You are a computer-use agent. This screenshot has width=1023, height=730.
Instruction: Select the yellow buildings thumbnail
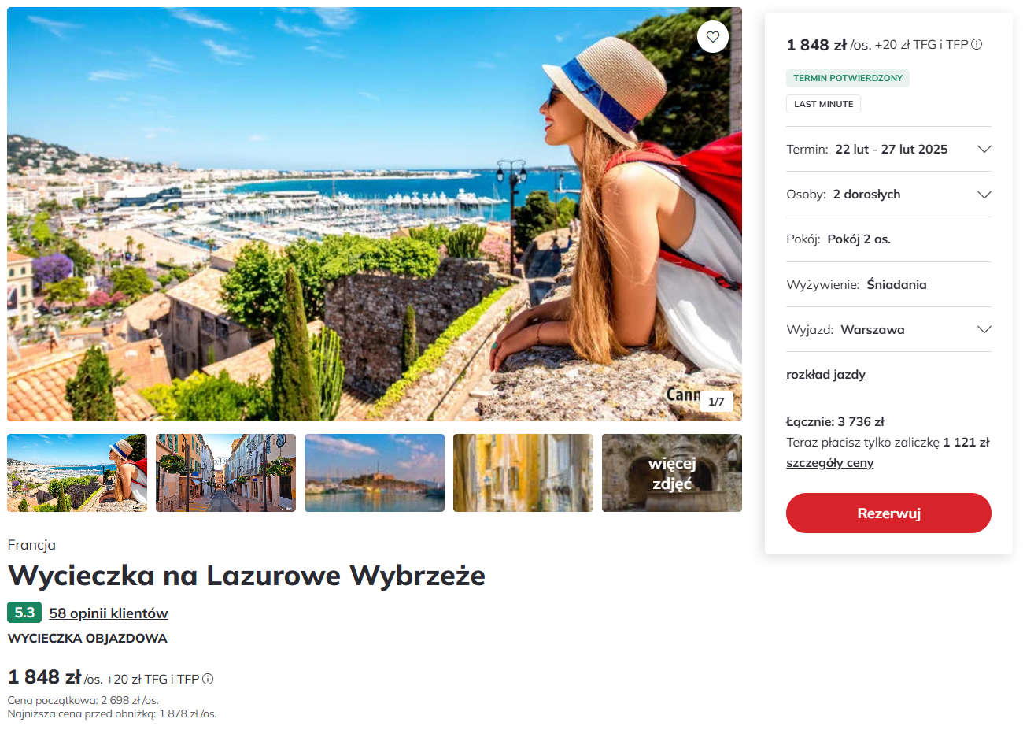[523, 472]
